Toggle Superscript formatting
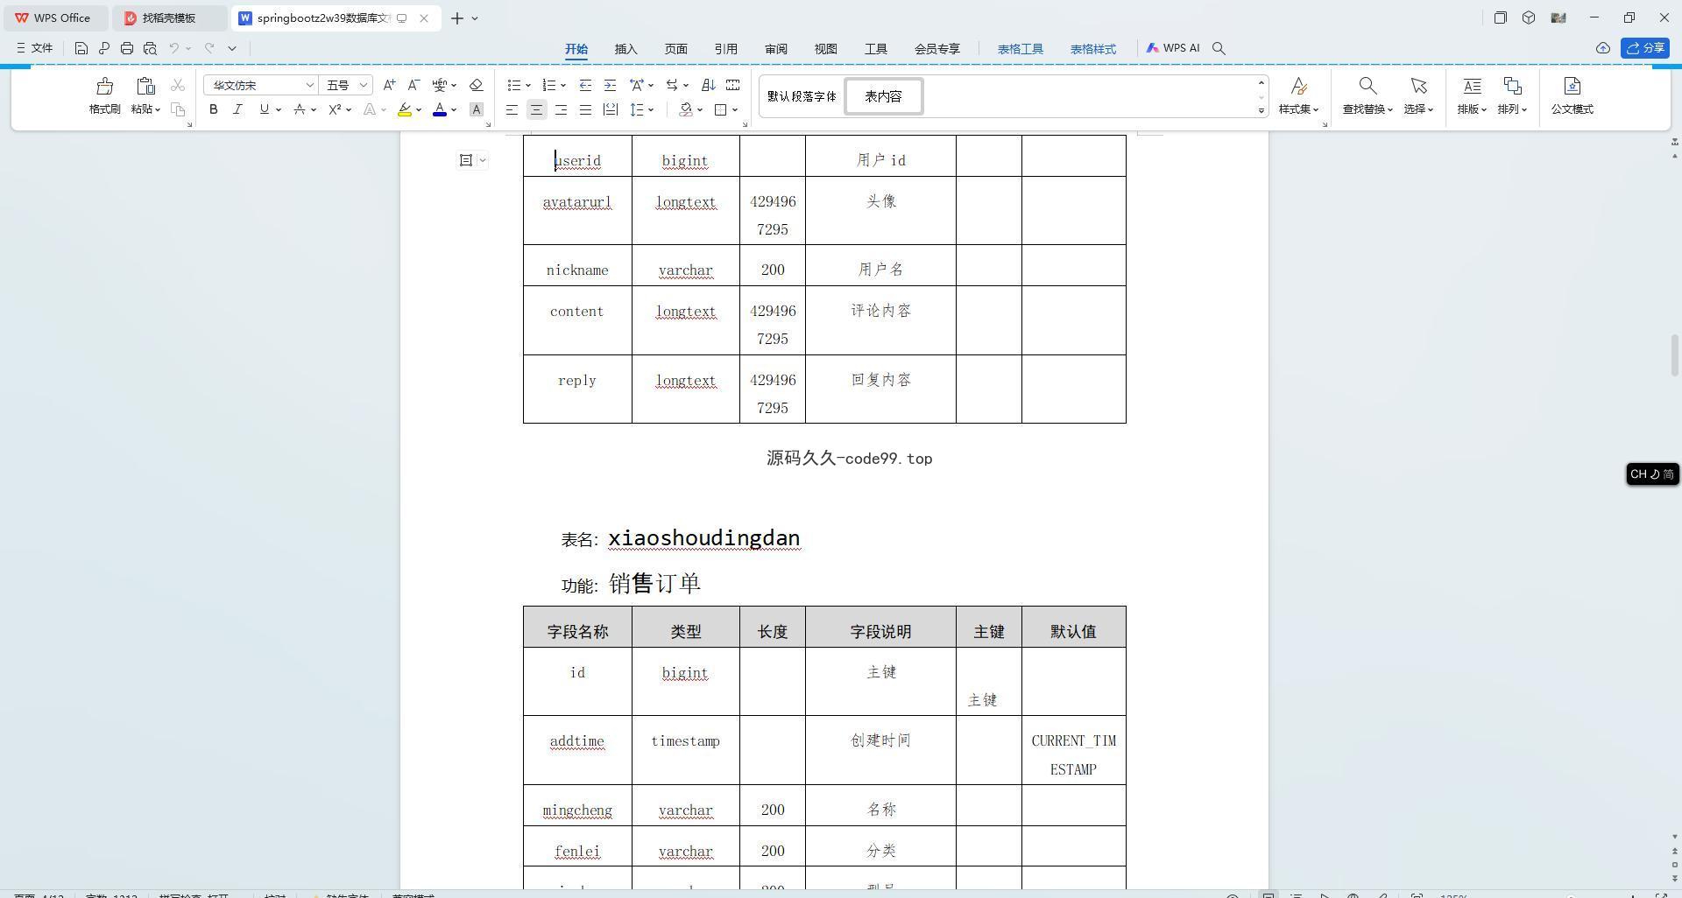 [x=335, y=109]
